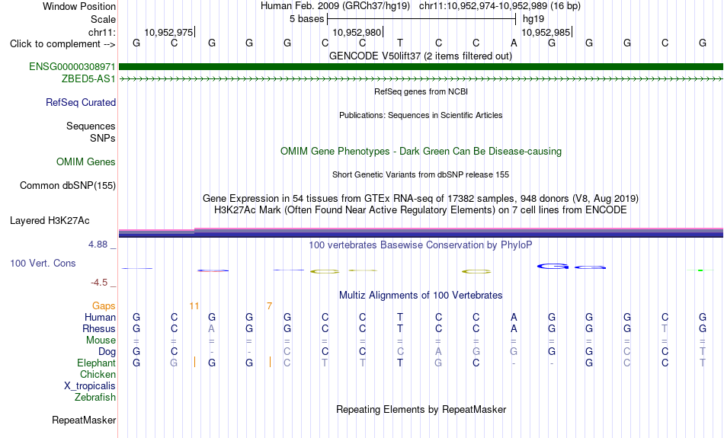The image size is (724, 438).
Task: Click the orange gap number 7
Action: [269, 306]
